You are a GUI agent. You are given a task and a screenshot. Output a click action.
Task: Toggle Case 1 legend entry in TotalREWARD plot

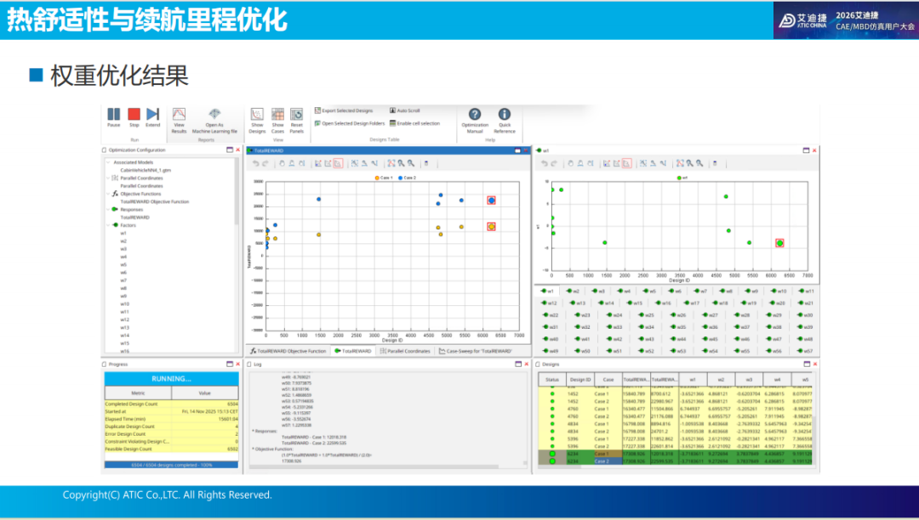(x=384, y=178)
